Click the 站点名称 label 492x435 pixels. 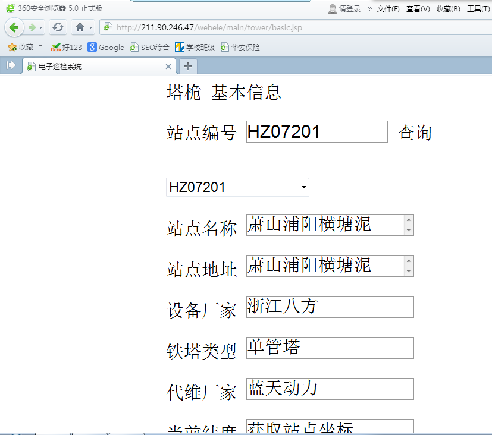click(x=202, y=228)
